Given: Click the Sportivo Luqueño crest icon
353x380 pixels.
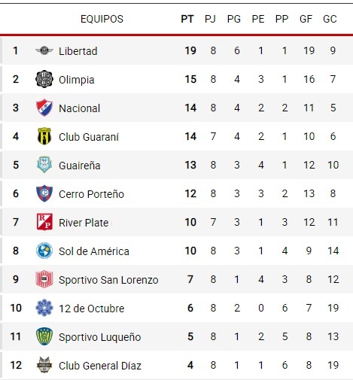Looking at the screenshot, I should tap(44, 336).
